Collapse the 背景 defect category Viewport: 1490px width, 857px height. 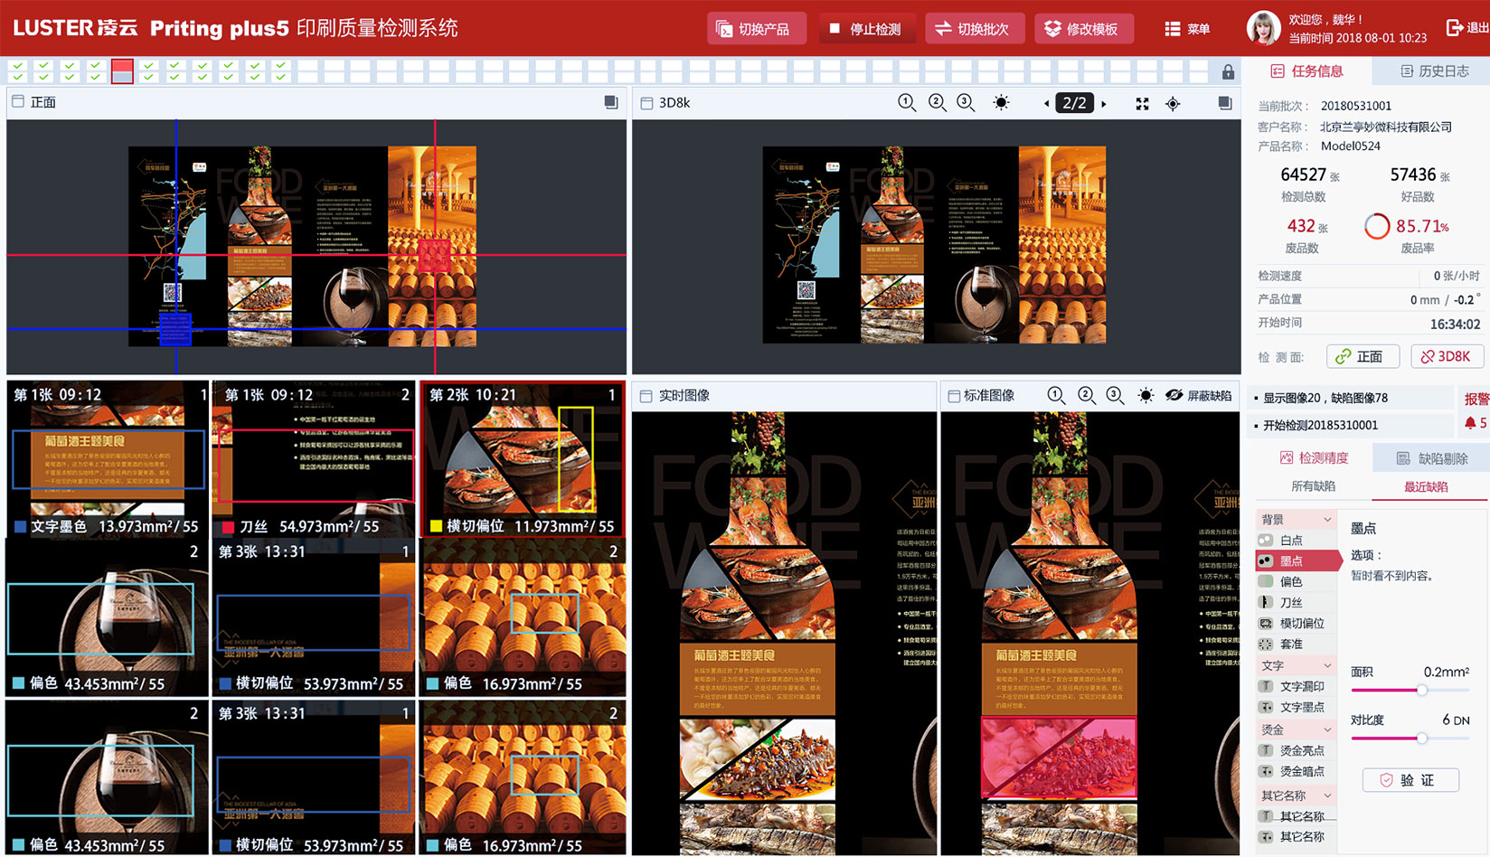pos(1327,520)
